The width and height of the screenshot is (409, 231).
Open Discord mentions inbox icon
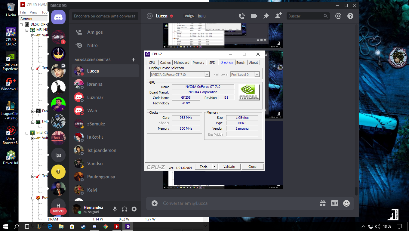click(338, 16)
